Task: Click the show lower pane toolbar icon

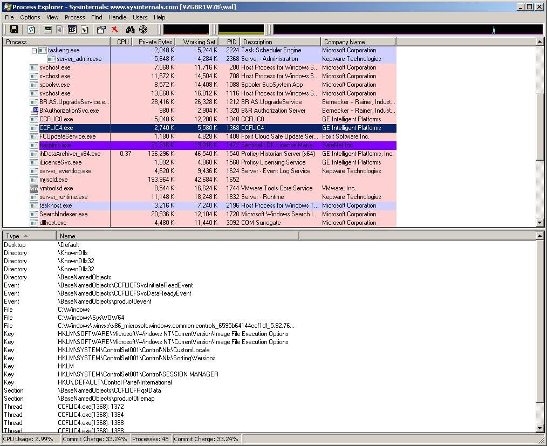Action: point(72,30)
